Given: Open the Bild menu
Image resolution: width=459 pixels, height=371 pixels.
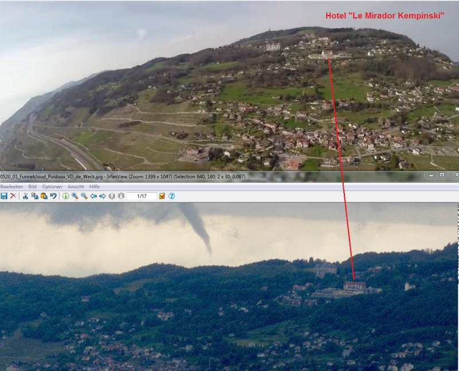Looking at the screenshot, I should coord(32,187).
